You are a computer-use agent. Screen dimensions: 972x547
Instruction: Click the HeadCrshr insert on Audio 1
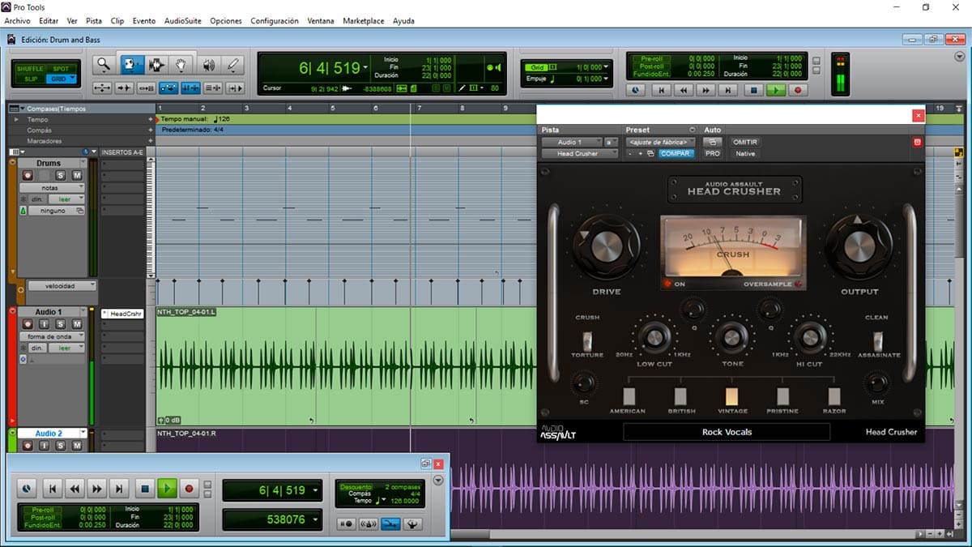tap(123, 314)
